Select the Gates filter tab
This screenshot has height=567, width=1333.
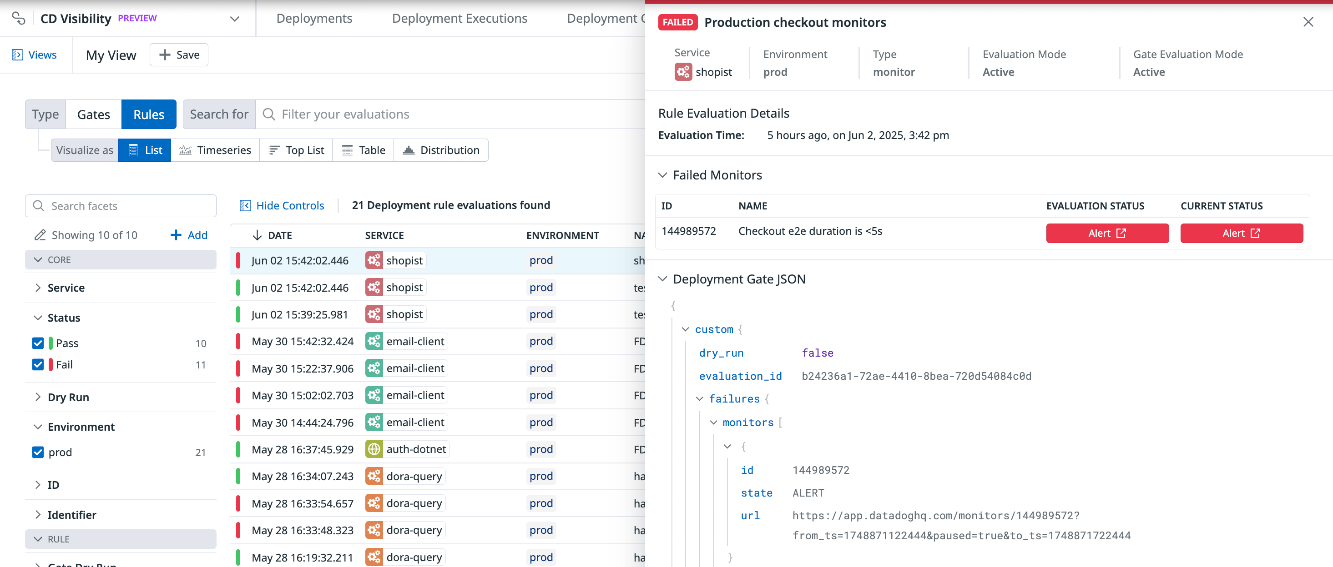(93, 114)
